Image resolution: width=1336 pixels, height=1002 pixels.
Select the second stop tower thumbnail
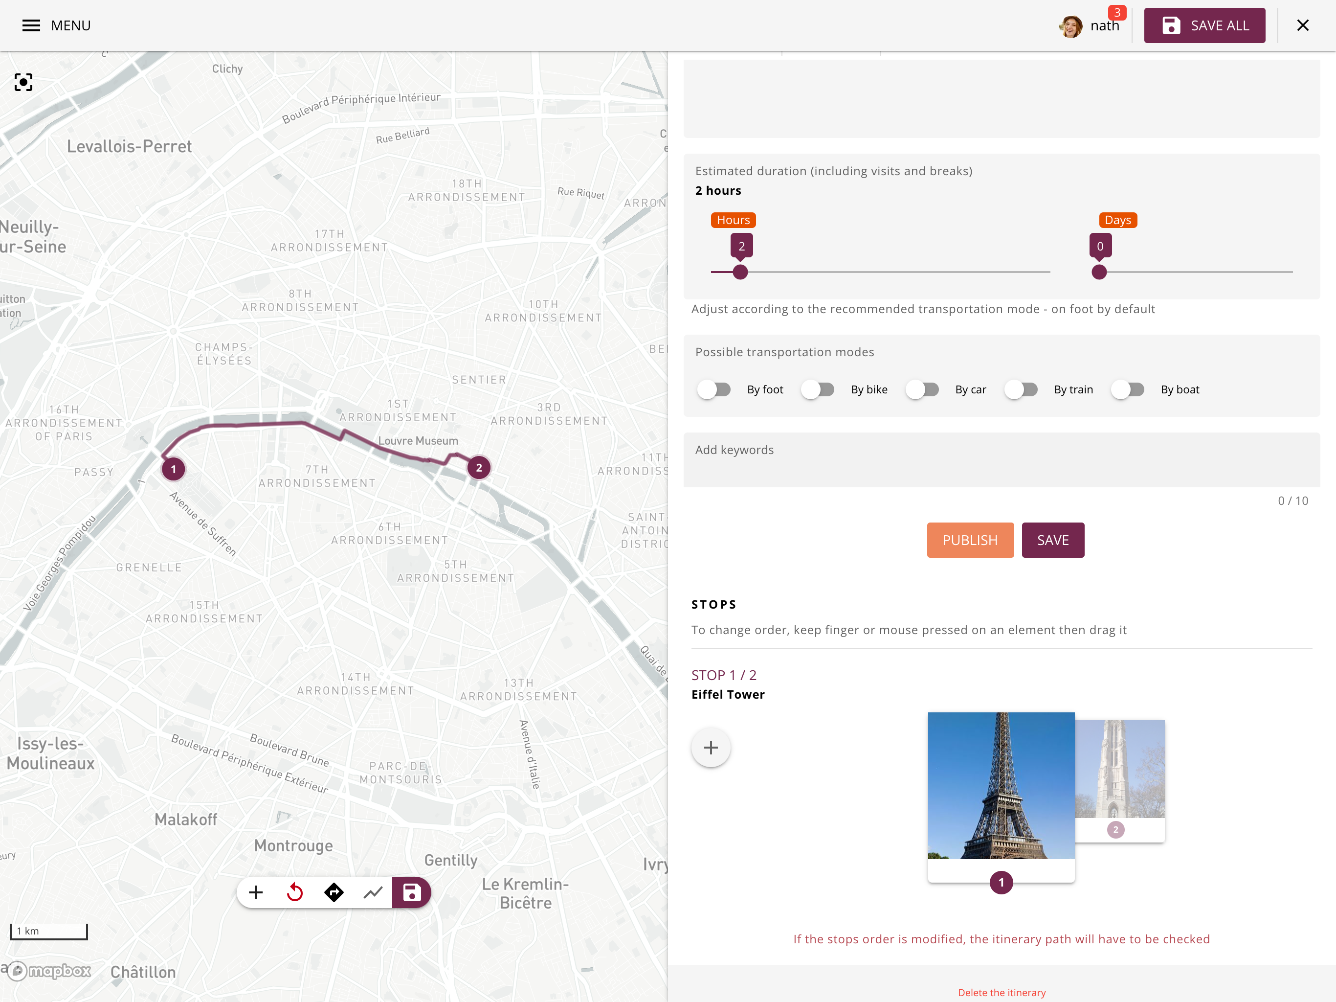coord(1120,769)
